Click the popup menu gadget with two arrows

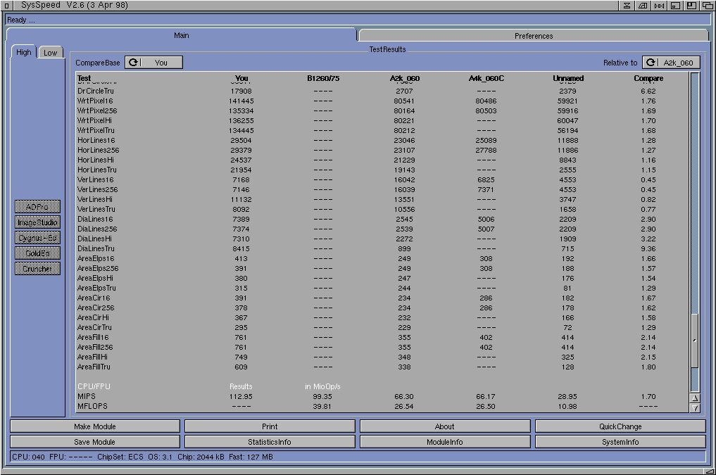[x=660, y=6]
